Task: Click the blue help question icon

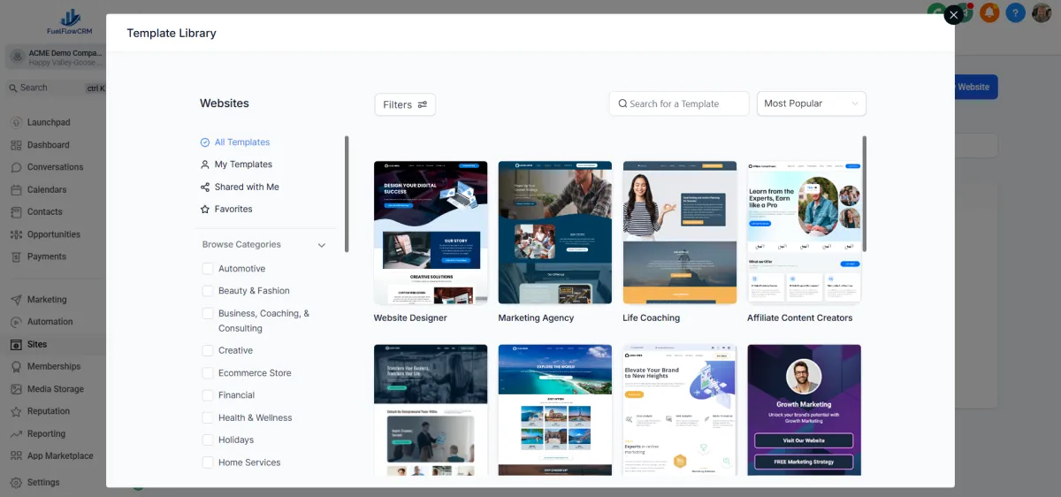Action: 1016,12
